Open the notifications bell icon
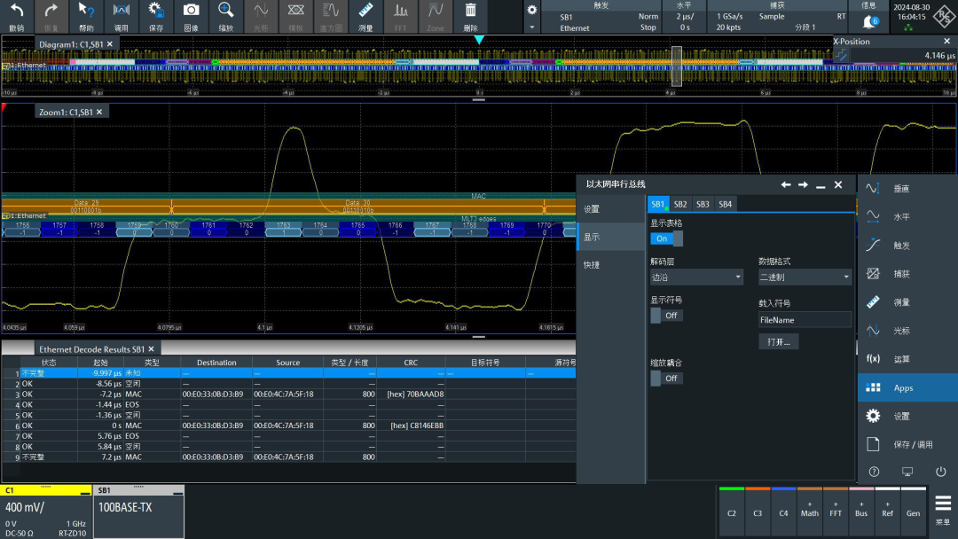 click(x=869, y=20)
